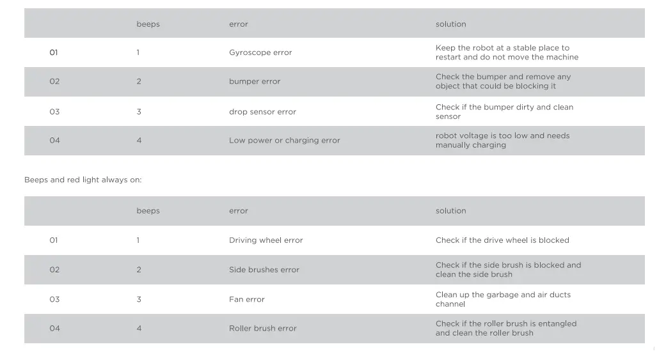Click the "Driving wheel error" cell
Viewport: 659px width, 358px height.
(266, 240)
